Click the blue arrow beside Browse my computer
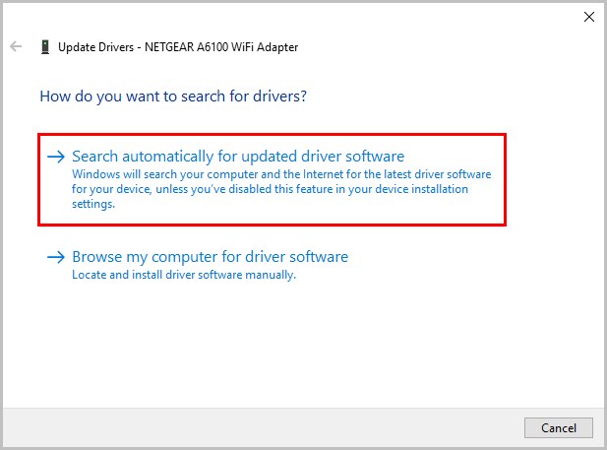Viewport: 607px width, 450px height. 56,257
